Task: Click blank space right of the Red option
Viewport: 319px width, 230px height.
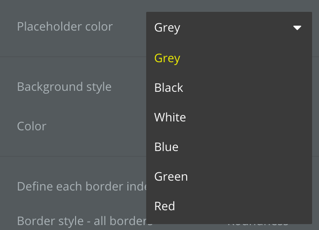Action: [x=247, y=206]
